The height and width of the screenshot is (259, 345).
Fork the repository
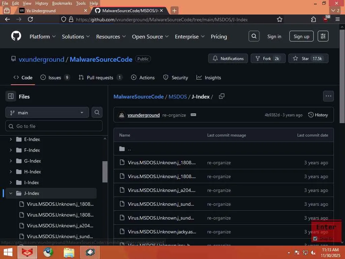[268, 58]
